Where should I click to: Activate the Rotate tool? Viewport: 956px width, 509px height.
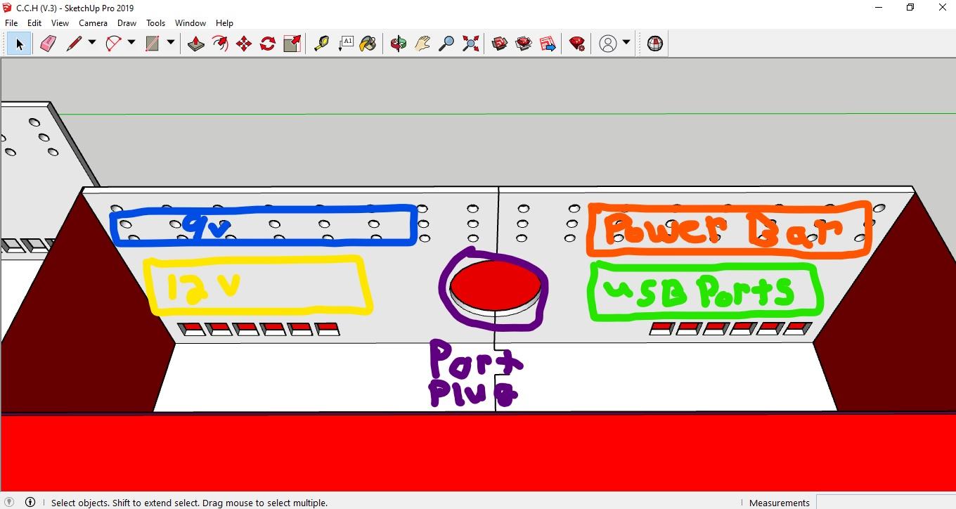pyautogui.click(x=267, y=44)
